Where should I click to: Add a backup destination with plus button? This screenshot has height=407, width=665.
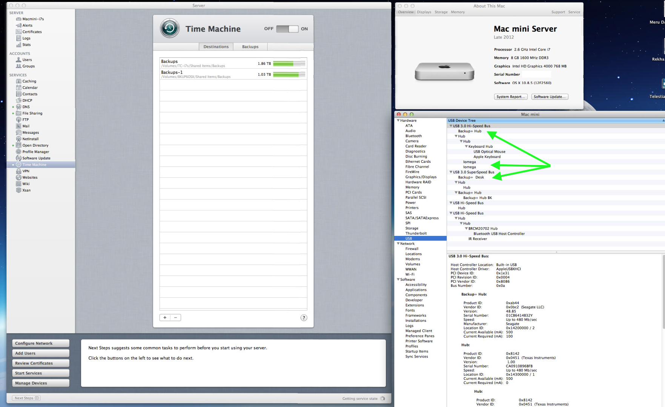pos(165,318)
